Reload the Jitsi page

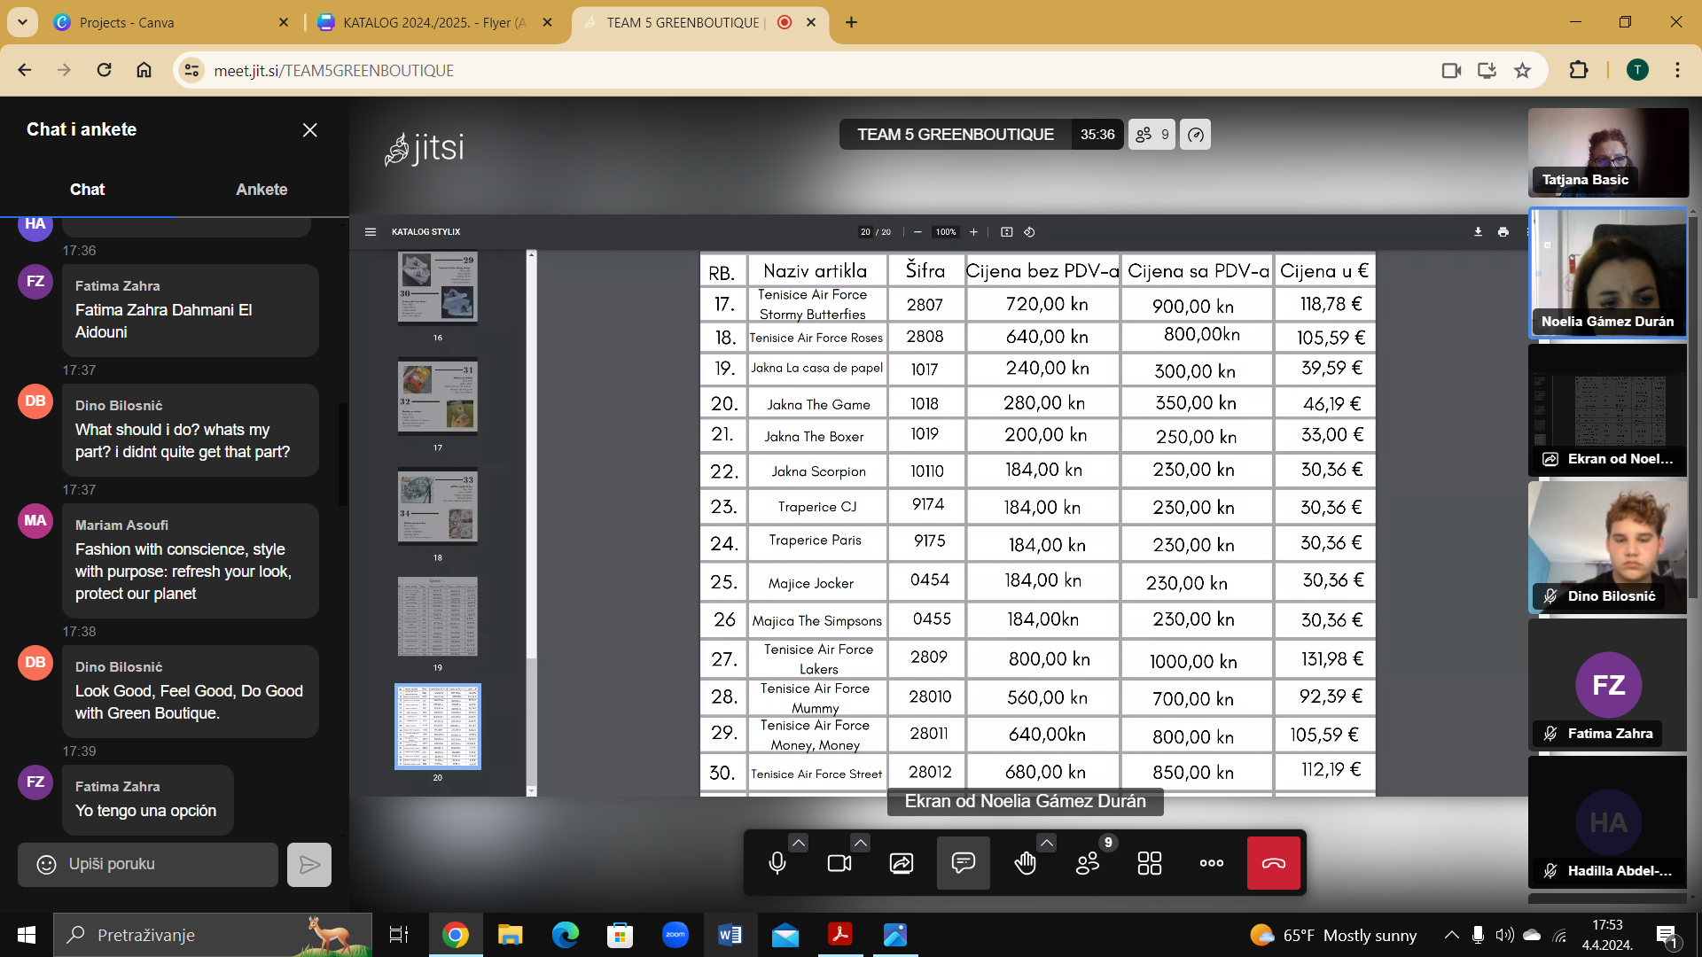pos(104,70)
